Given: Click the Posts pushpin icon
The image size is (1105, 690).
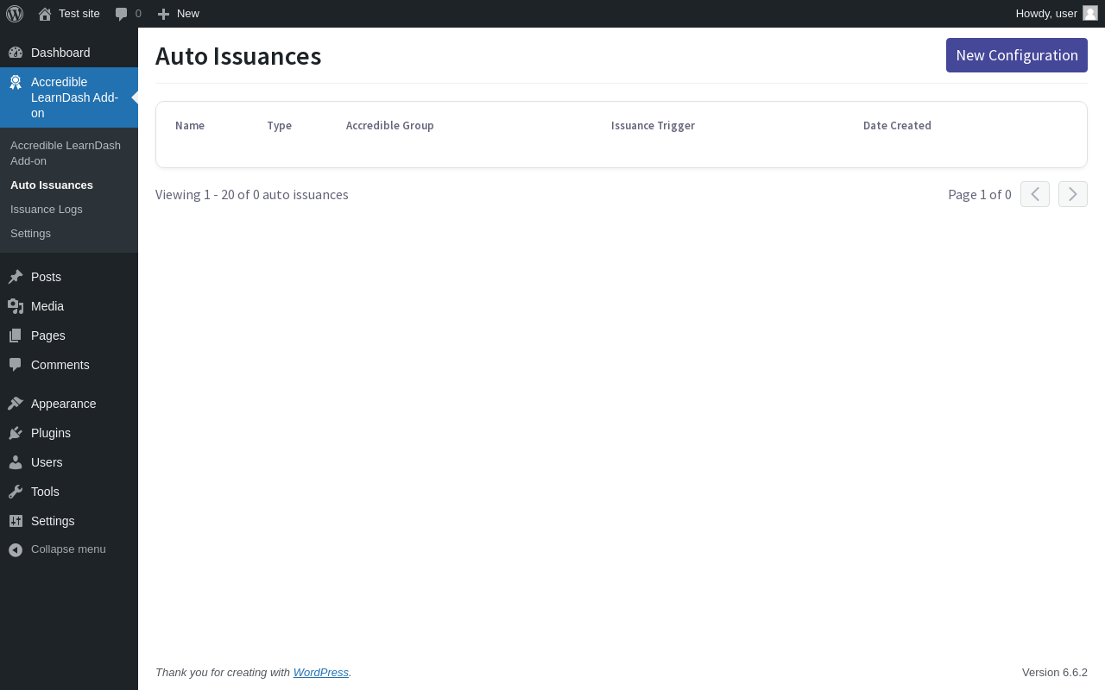Looking at the screenshot, I should click(x=16, y=277).
